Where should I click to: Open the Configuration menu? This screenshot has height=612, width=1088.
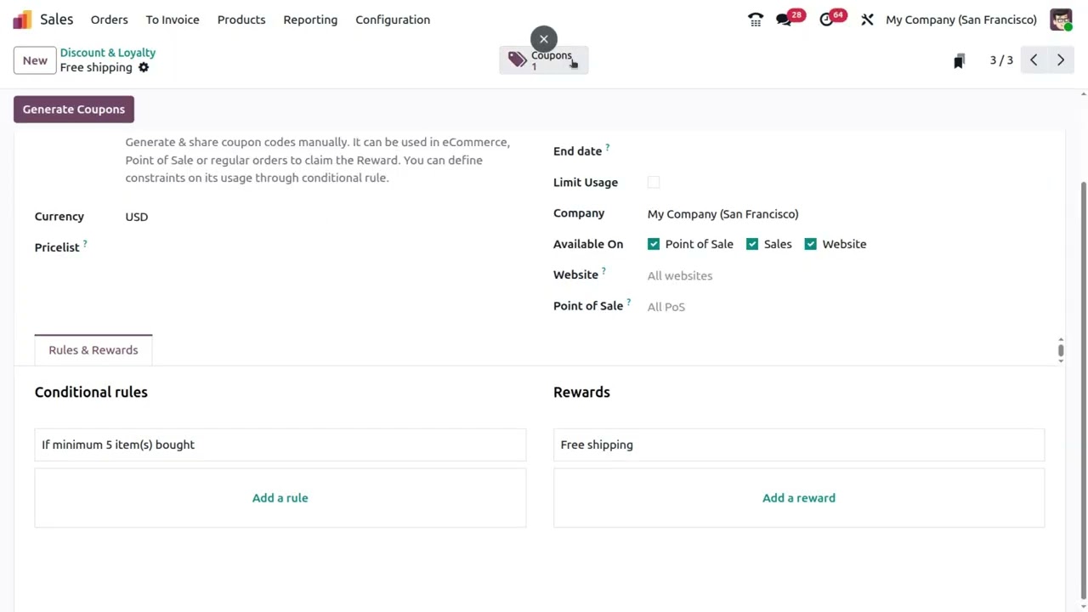[x=393, y=20]
